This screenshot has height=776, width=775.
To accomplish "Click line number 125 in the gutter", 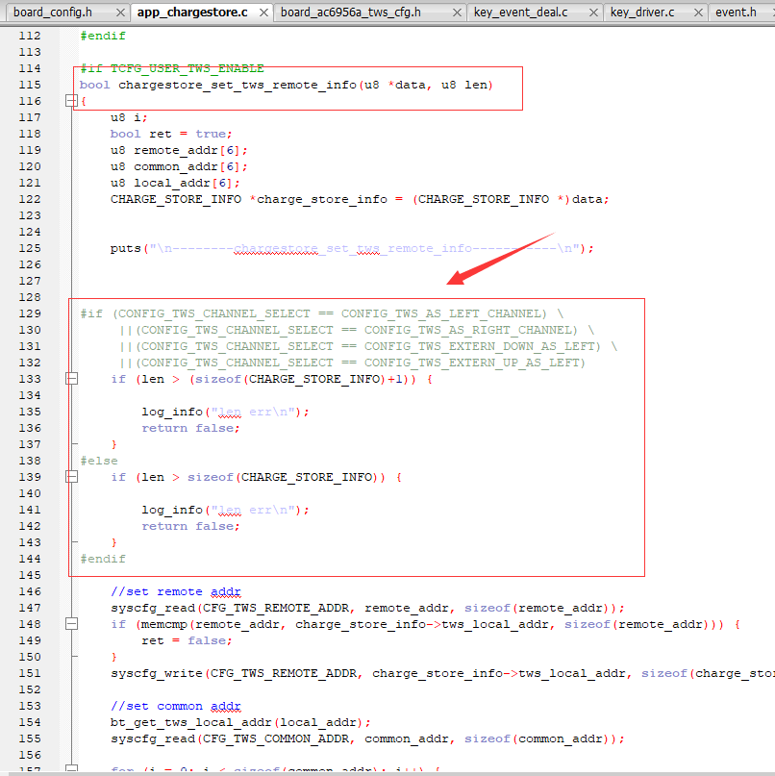I will (30, 248).
